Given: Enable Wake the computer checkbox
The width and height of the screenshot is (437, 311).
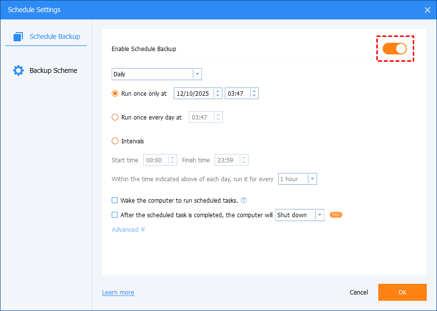Looking at the screenshot, I should tap(115, 200).
